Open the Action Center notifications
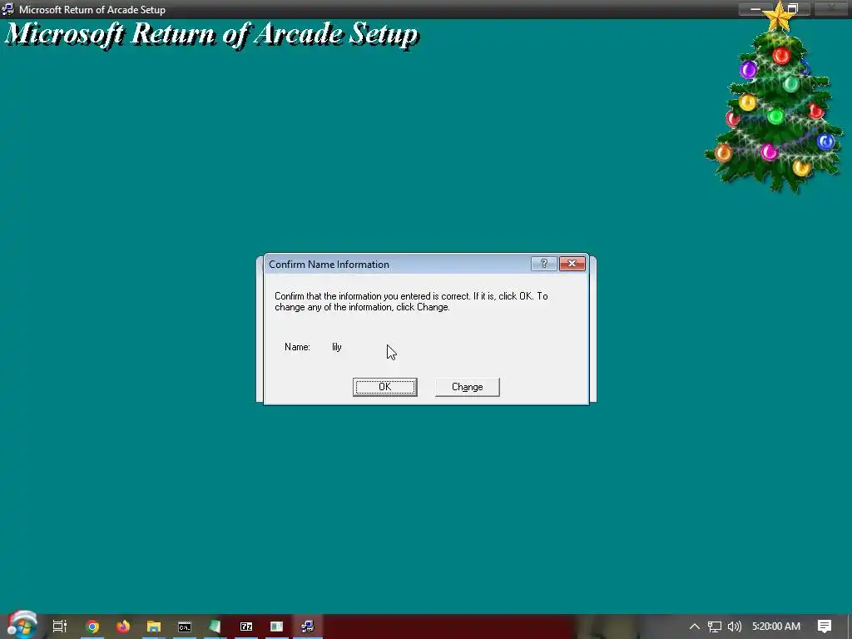This screenshot has width=852, height=639. point(825,627)
